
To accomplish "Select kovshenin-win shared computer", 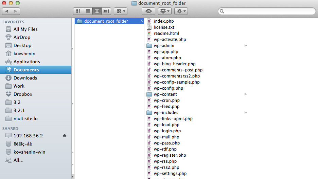I will 36,152.
